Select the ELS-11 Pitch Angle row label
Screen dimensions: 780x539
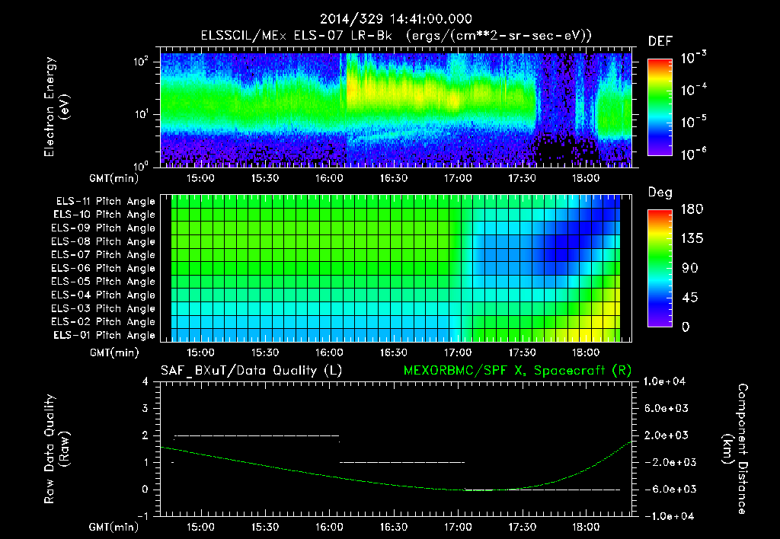tap(105, 202)
